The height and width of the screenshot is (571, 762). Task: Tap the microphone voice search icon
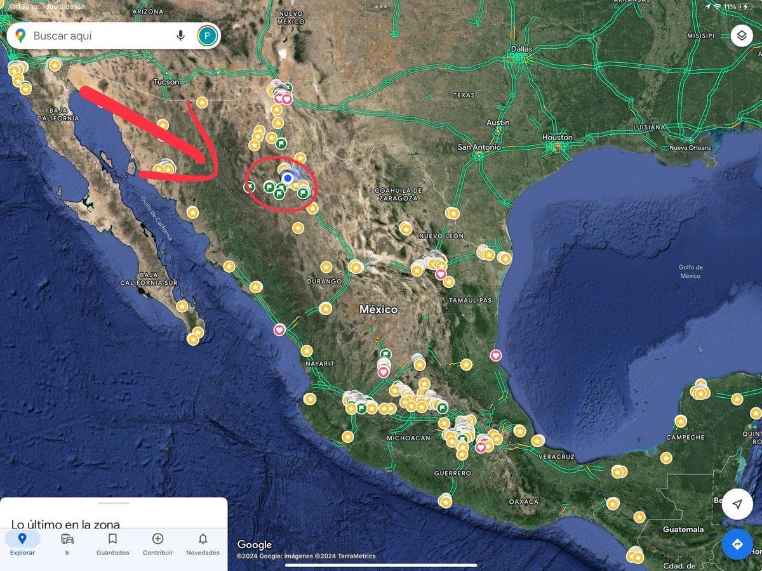180,36
